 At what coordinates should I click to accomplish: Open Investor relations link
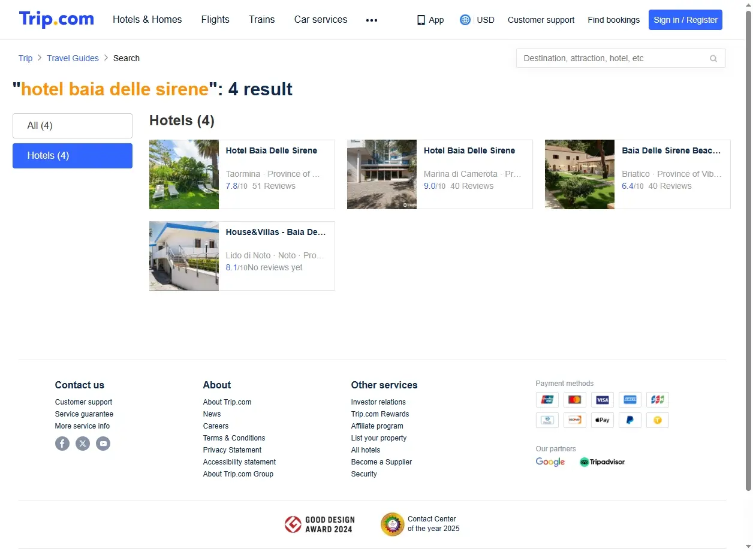click(378, 402)
